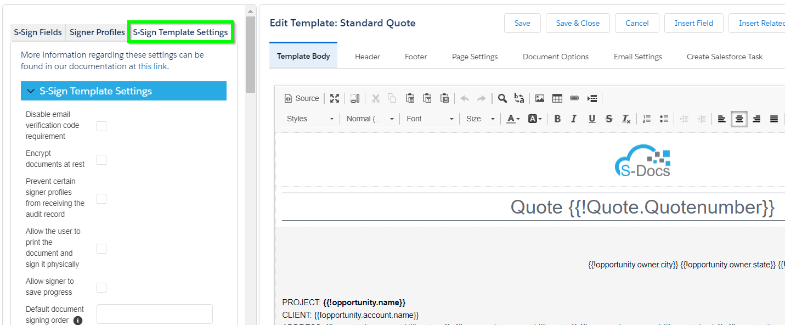Open the Footer tab
The image size is (785, 325).
(x=416, y=57)
